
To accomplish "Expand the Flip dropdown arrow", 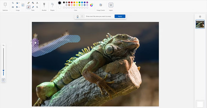I will tap(19, 7).
